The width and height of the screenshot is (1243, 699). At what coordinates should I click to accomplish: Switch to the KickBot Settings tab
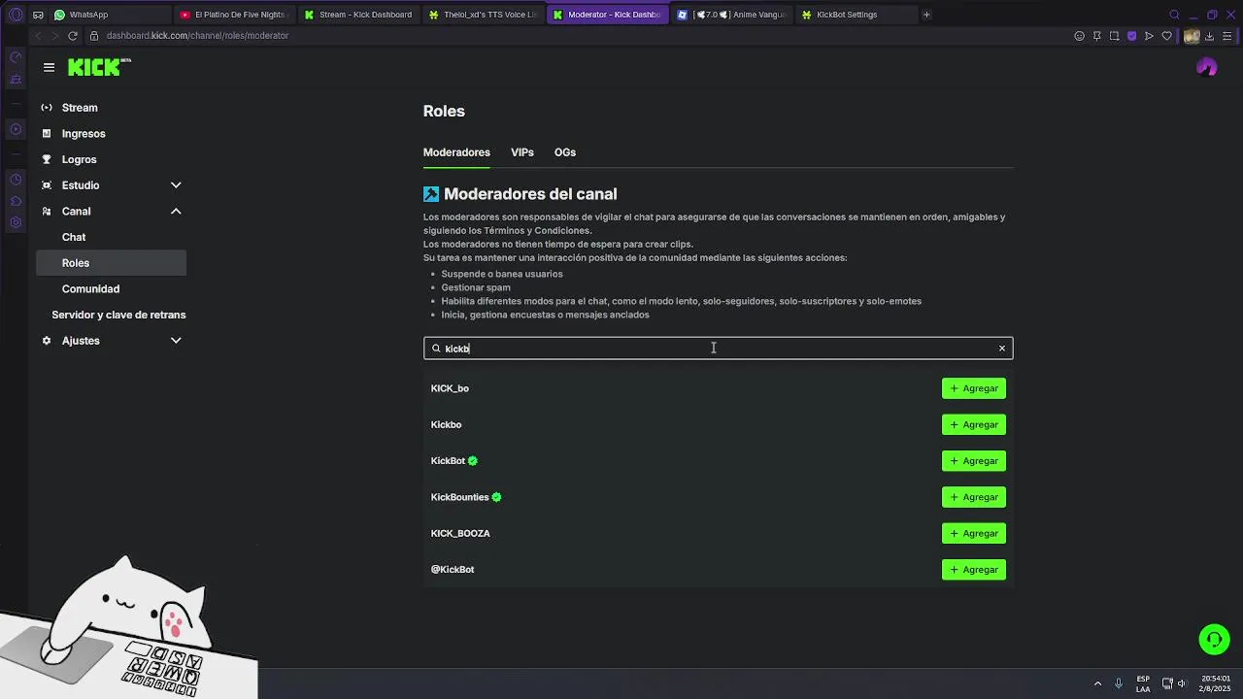855,15
